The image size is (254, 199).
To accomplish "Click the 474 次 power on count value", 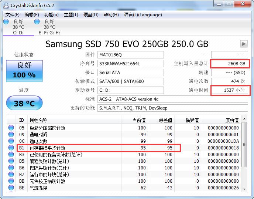I will tap(230, 81).
